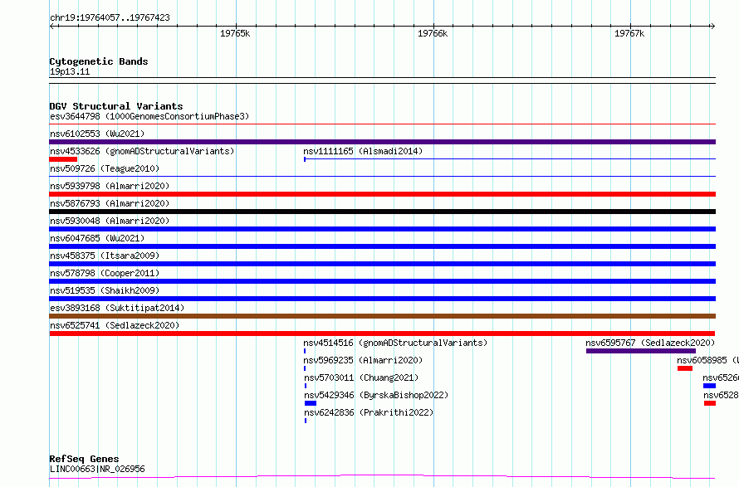Image resolution: width=739 pixels, height=487 pixels.
Task: Click the LINC00663|NR_026956 gene label
Action: click(97, 469)
